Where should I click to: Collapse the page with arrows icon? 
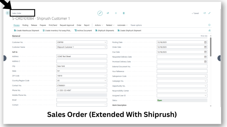click(209, 13)
